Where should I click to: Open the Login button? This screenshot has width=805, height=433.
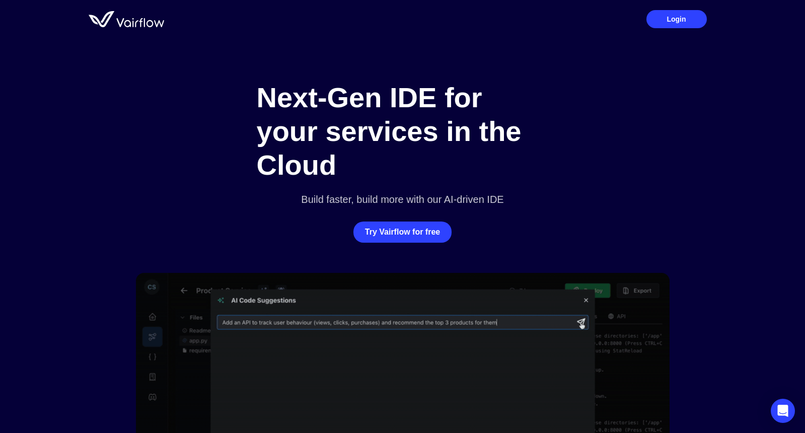point(676,19)
